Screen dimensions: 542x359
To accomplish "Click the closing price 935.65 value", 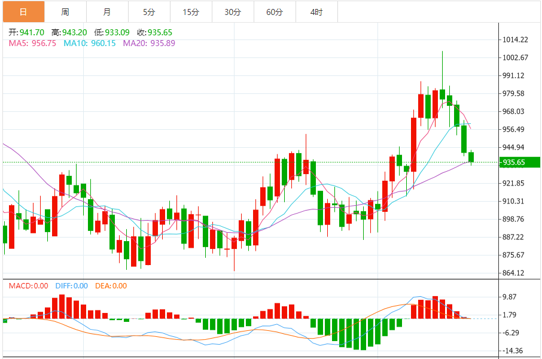I will 160,32.
